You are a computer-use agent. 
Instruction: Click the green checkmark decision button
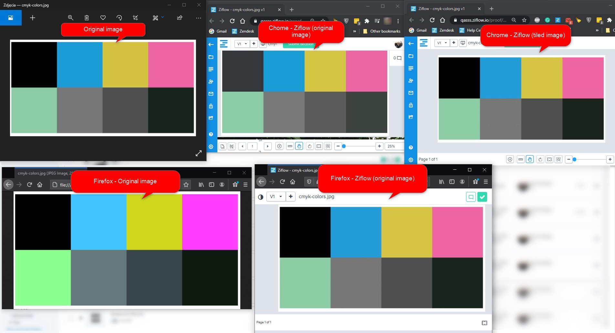click(x=482, y=197)
